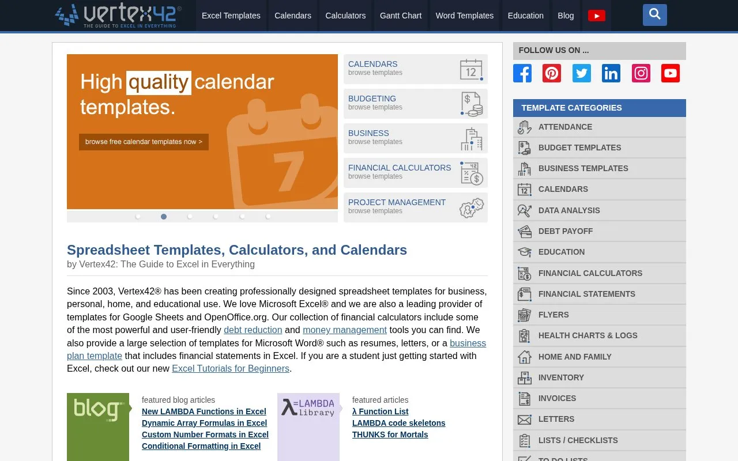Open the Education navigation item
This screenshot has width=738, height=461.
click(526, 16)
